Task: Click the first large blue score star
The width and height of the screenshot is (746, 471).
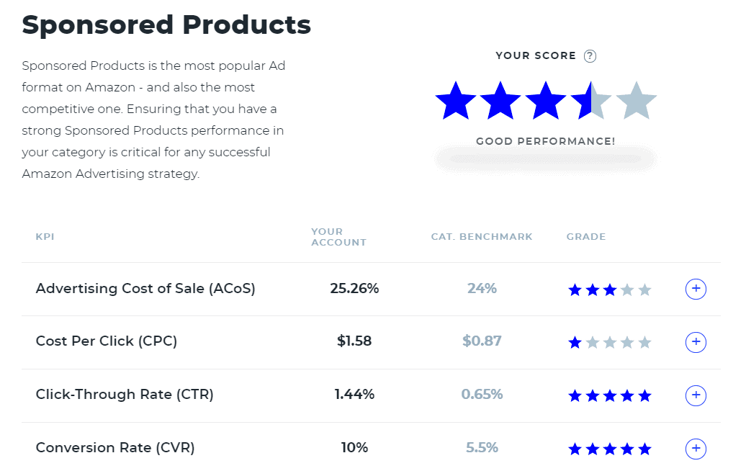Action: [456, 101]
